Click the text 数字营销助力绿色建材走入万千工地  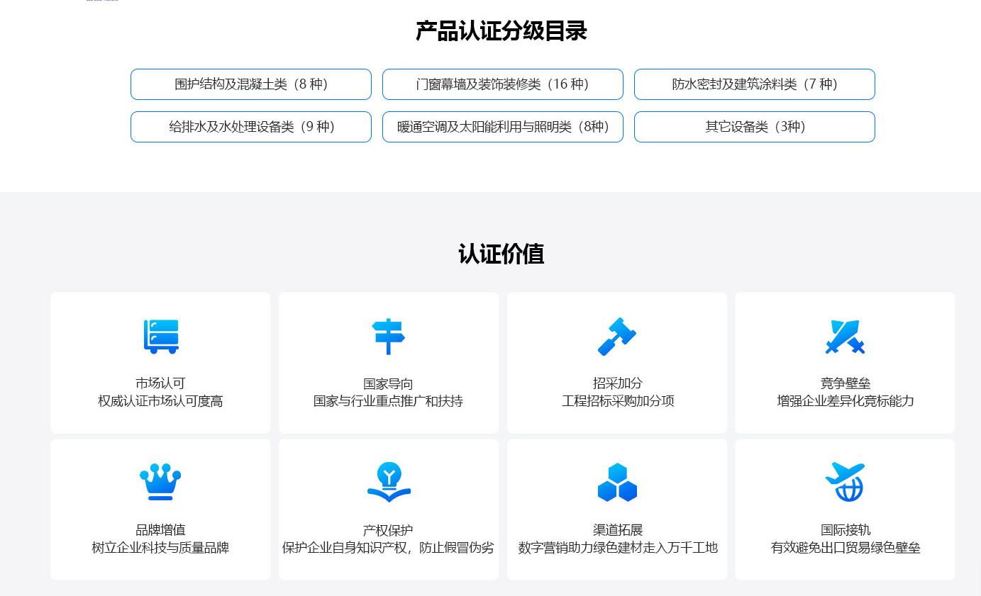[618, 548]
